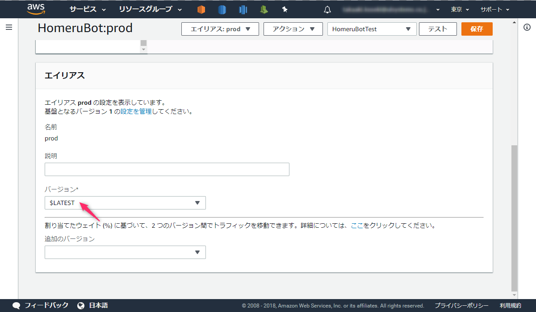Open the feedback speech bubble icon
The height and width of the screenshot is (312, 536).
pos(16,305)
